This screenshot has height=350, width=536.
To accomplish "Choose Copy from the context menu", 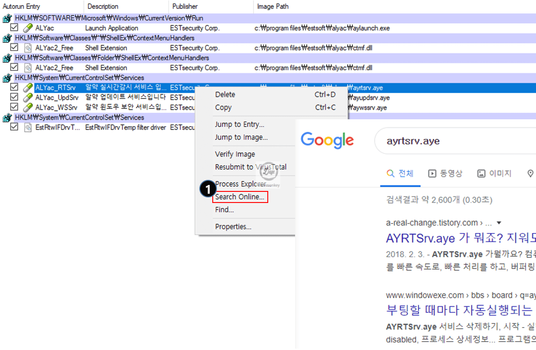I will [223, 107].
